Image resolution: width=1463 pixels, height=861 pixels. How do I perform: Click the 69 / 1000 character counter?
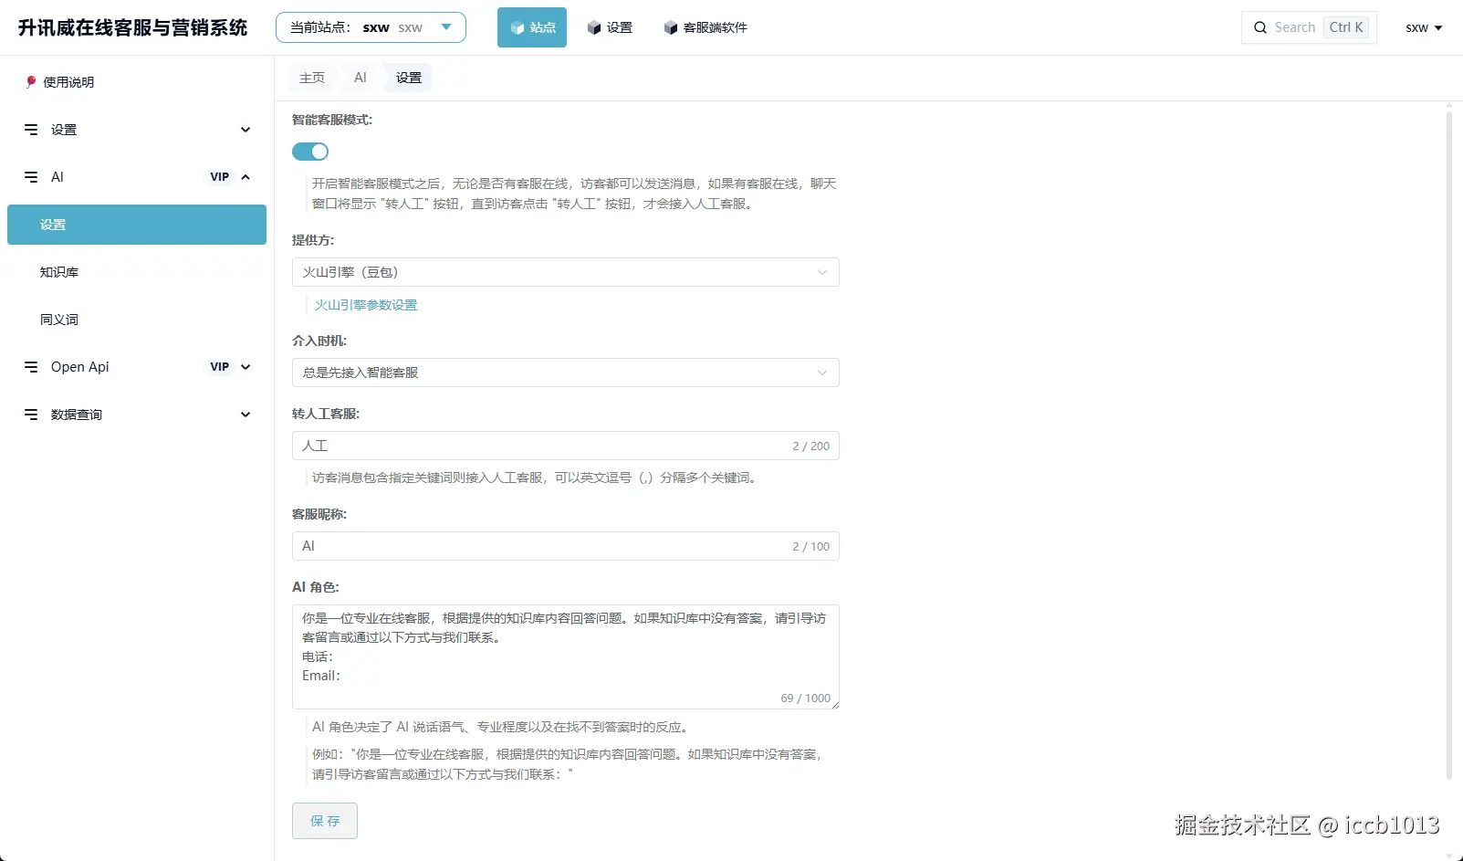(x=806, y=698)
